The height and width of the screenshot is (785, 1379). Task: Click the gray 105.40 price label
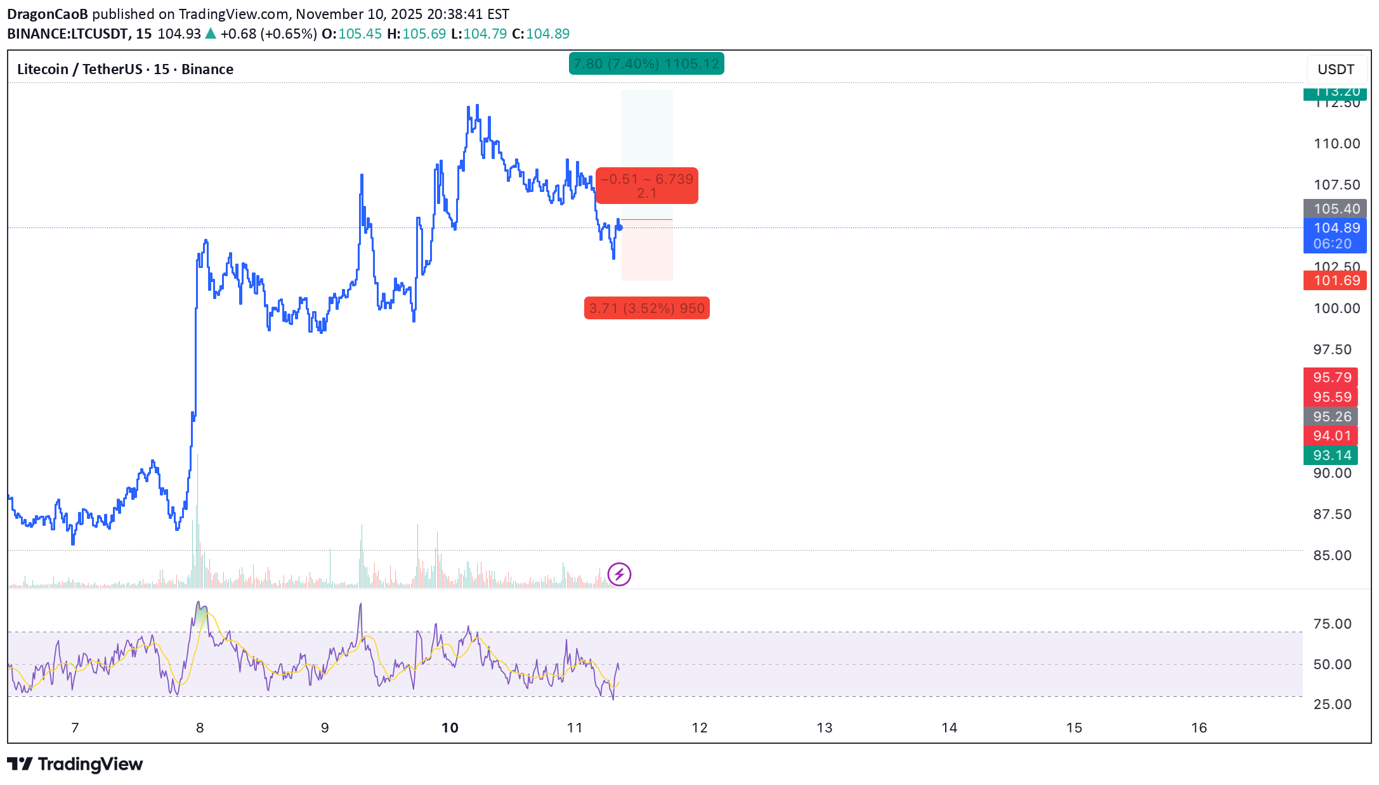coord(1335,208)
